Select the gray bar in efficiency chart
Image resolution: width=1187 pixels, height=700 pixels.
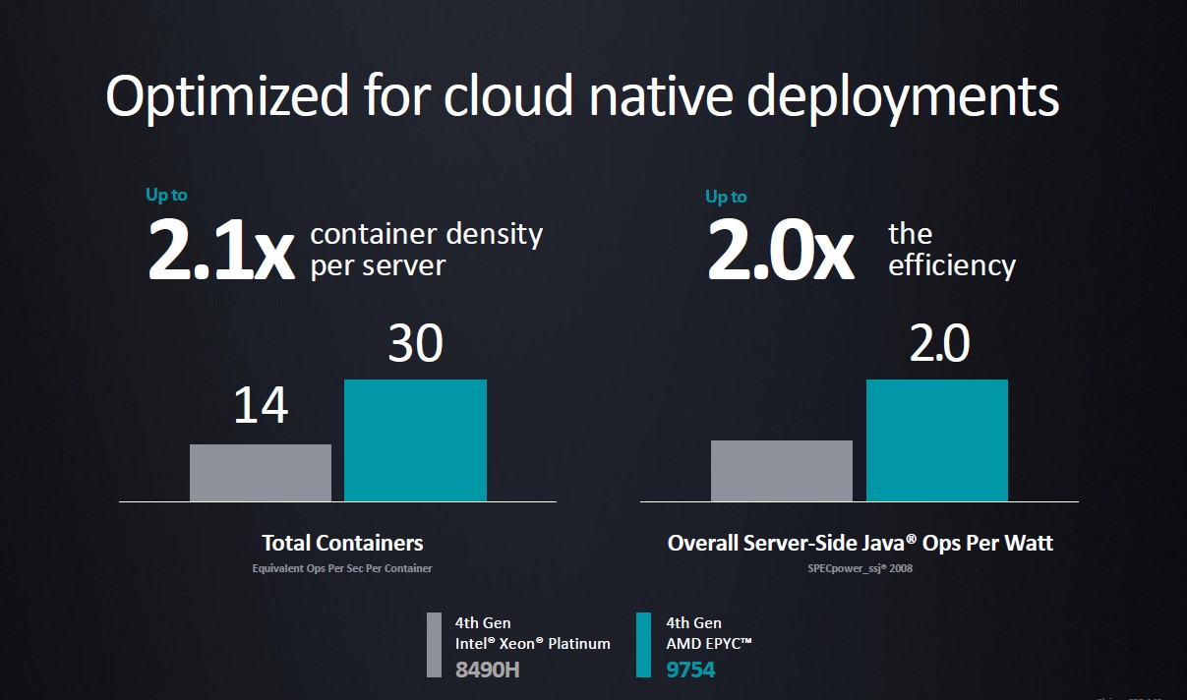coord(781,471)
